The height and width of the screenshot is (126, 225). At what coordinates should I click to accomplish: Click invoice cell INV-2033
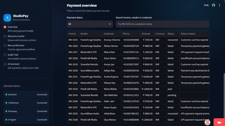click(73, 89)
